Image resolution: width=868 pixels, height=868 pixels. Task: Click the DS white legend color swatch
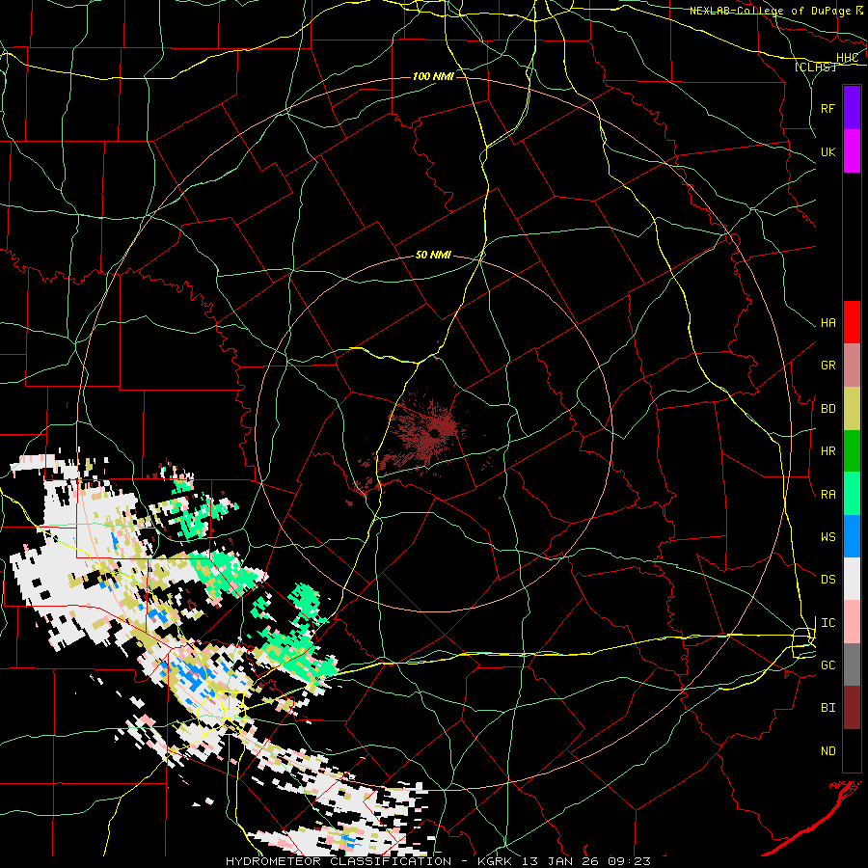852,579
